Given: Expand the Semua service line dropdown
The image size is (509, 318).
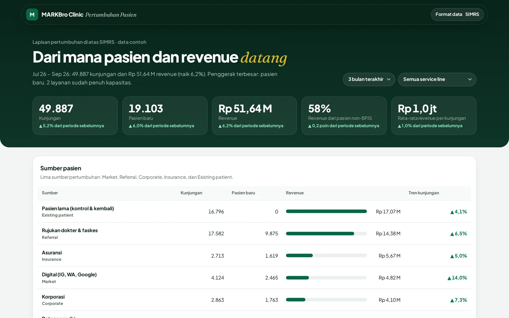Looking at the screenshot, I should tap(437, 79).
